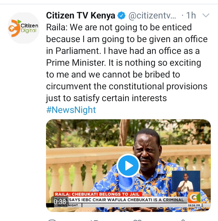Click the Citizen TV logo in video corner
Viewport: 218px width, 221px height.
195,198
